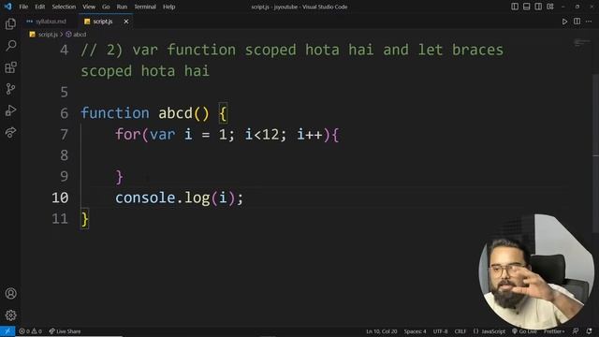Image resolution: width=599 pixels, height=337 pixels.
Task: Open the Edit menu
Action: click(39, 7)
